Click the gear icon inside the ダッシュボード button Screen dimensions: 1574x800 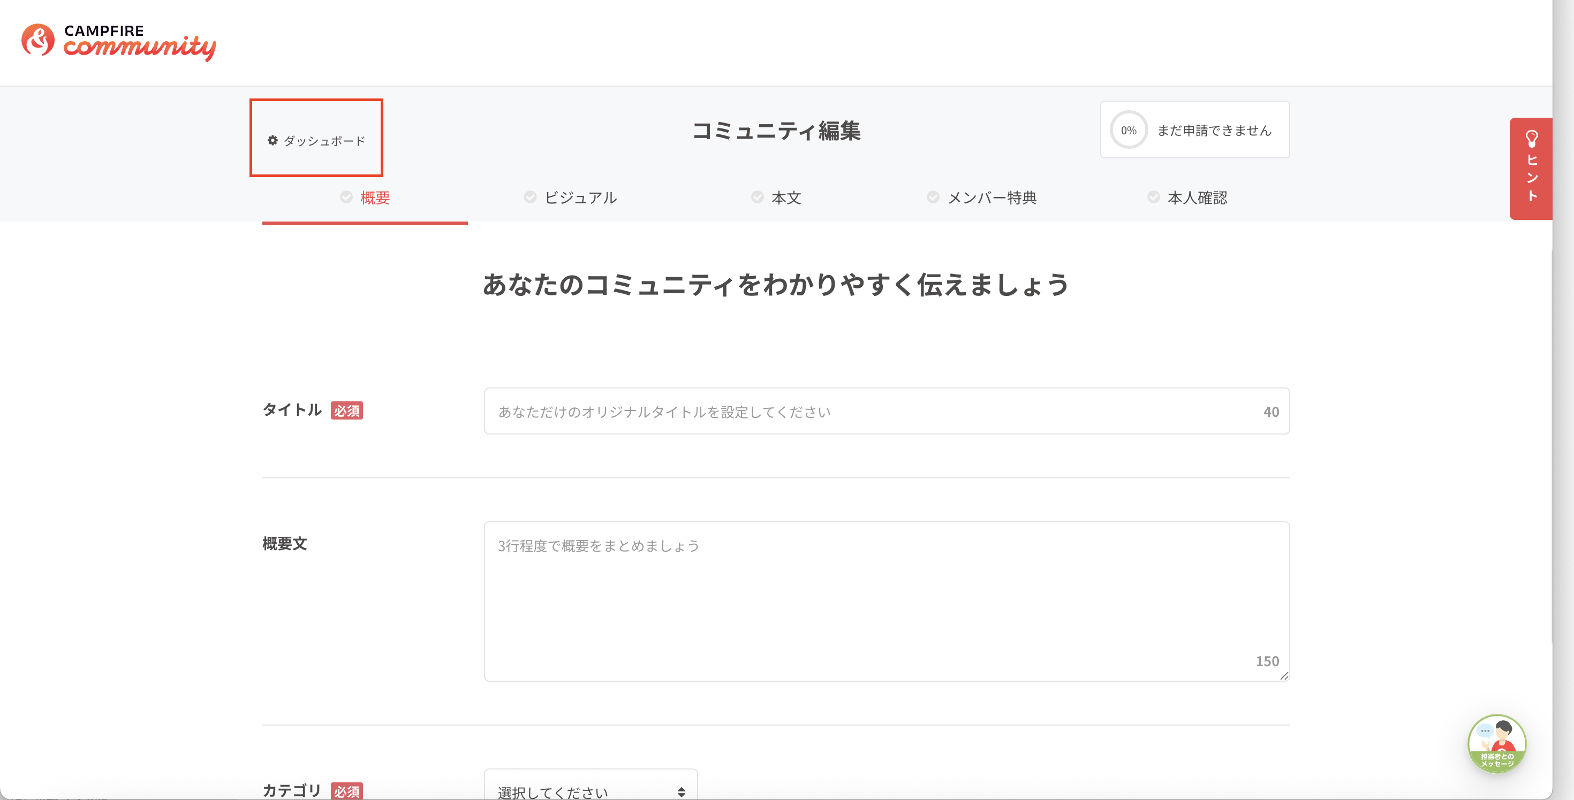pyautogui.click(x=273, y=139)
